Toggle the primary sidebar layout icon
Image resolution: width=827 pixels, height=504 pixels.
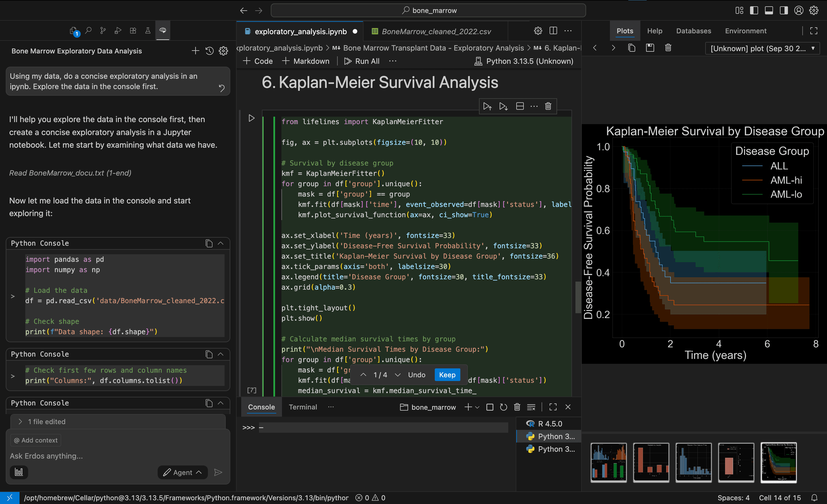coord(754,10)
